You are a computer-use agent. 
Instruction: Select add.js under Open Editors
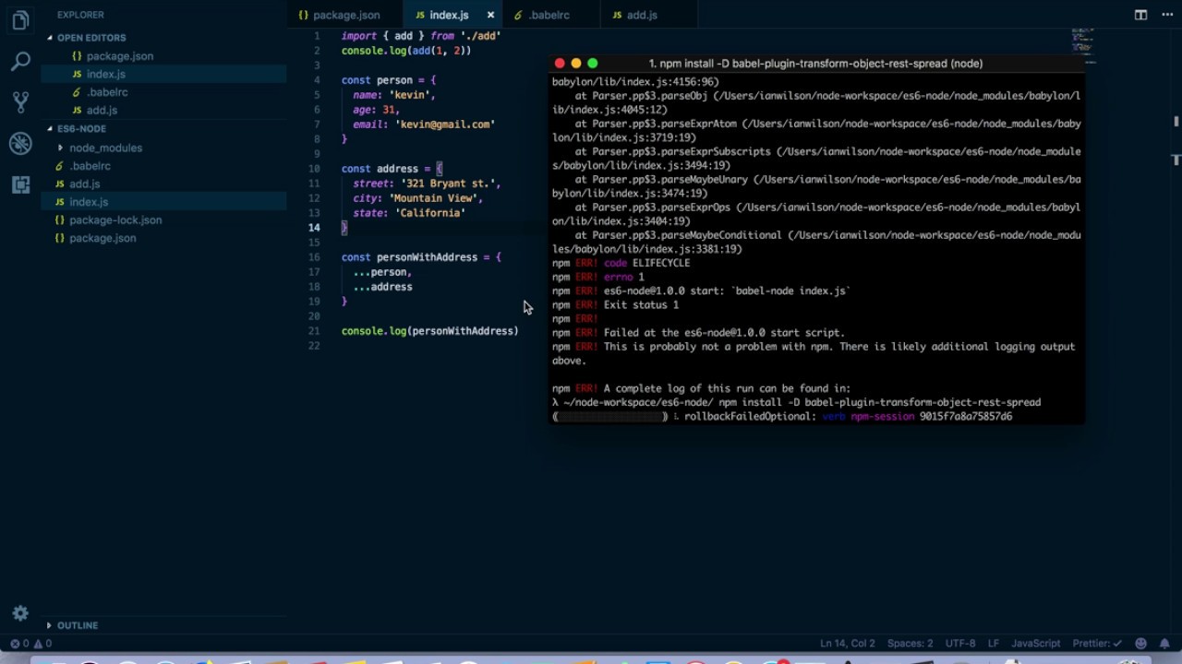(x=102, y=110)
